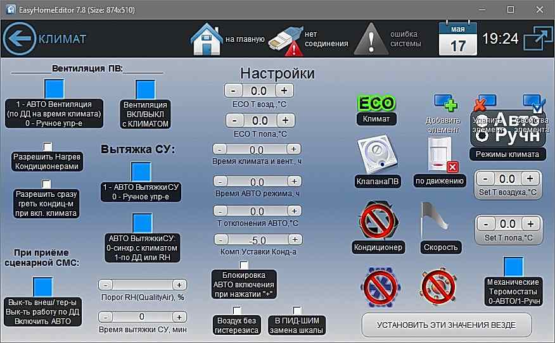Increase Время вытяжки СУ minutes

tap(179, 317)
